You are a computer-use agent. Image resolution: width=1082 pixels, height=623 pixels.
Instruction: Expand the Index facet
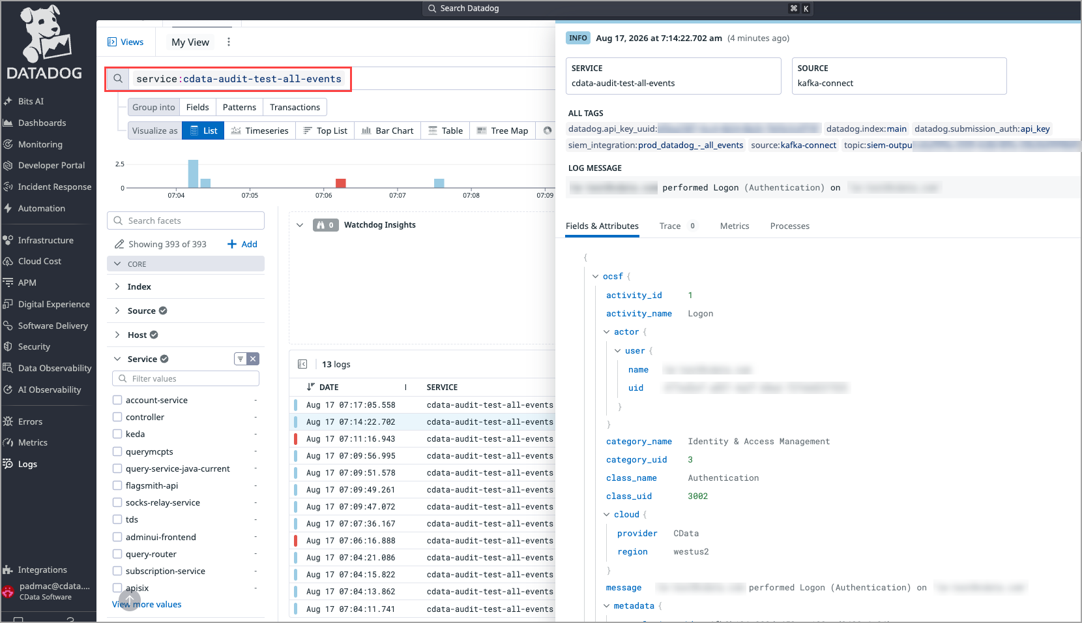[117, 286]
